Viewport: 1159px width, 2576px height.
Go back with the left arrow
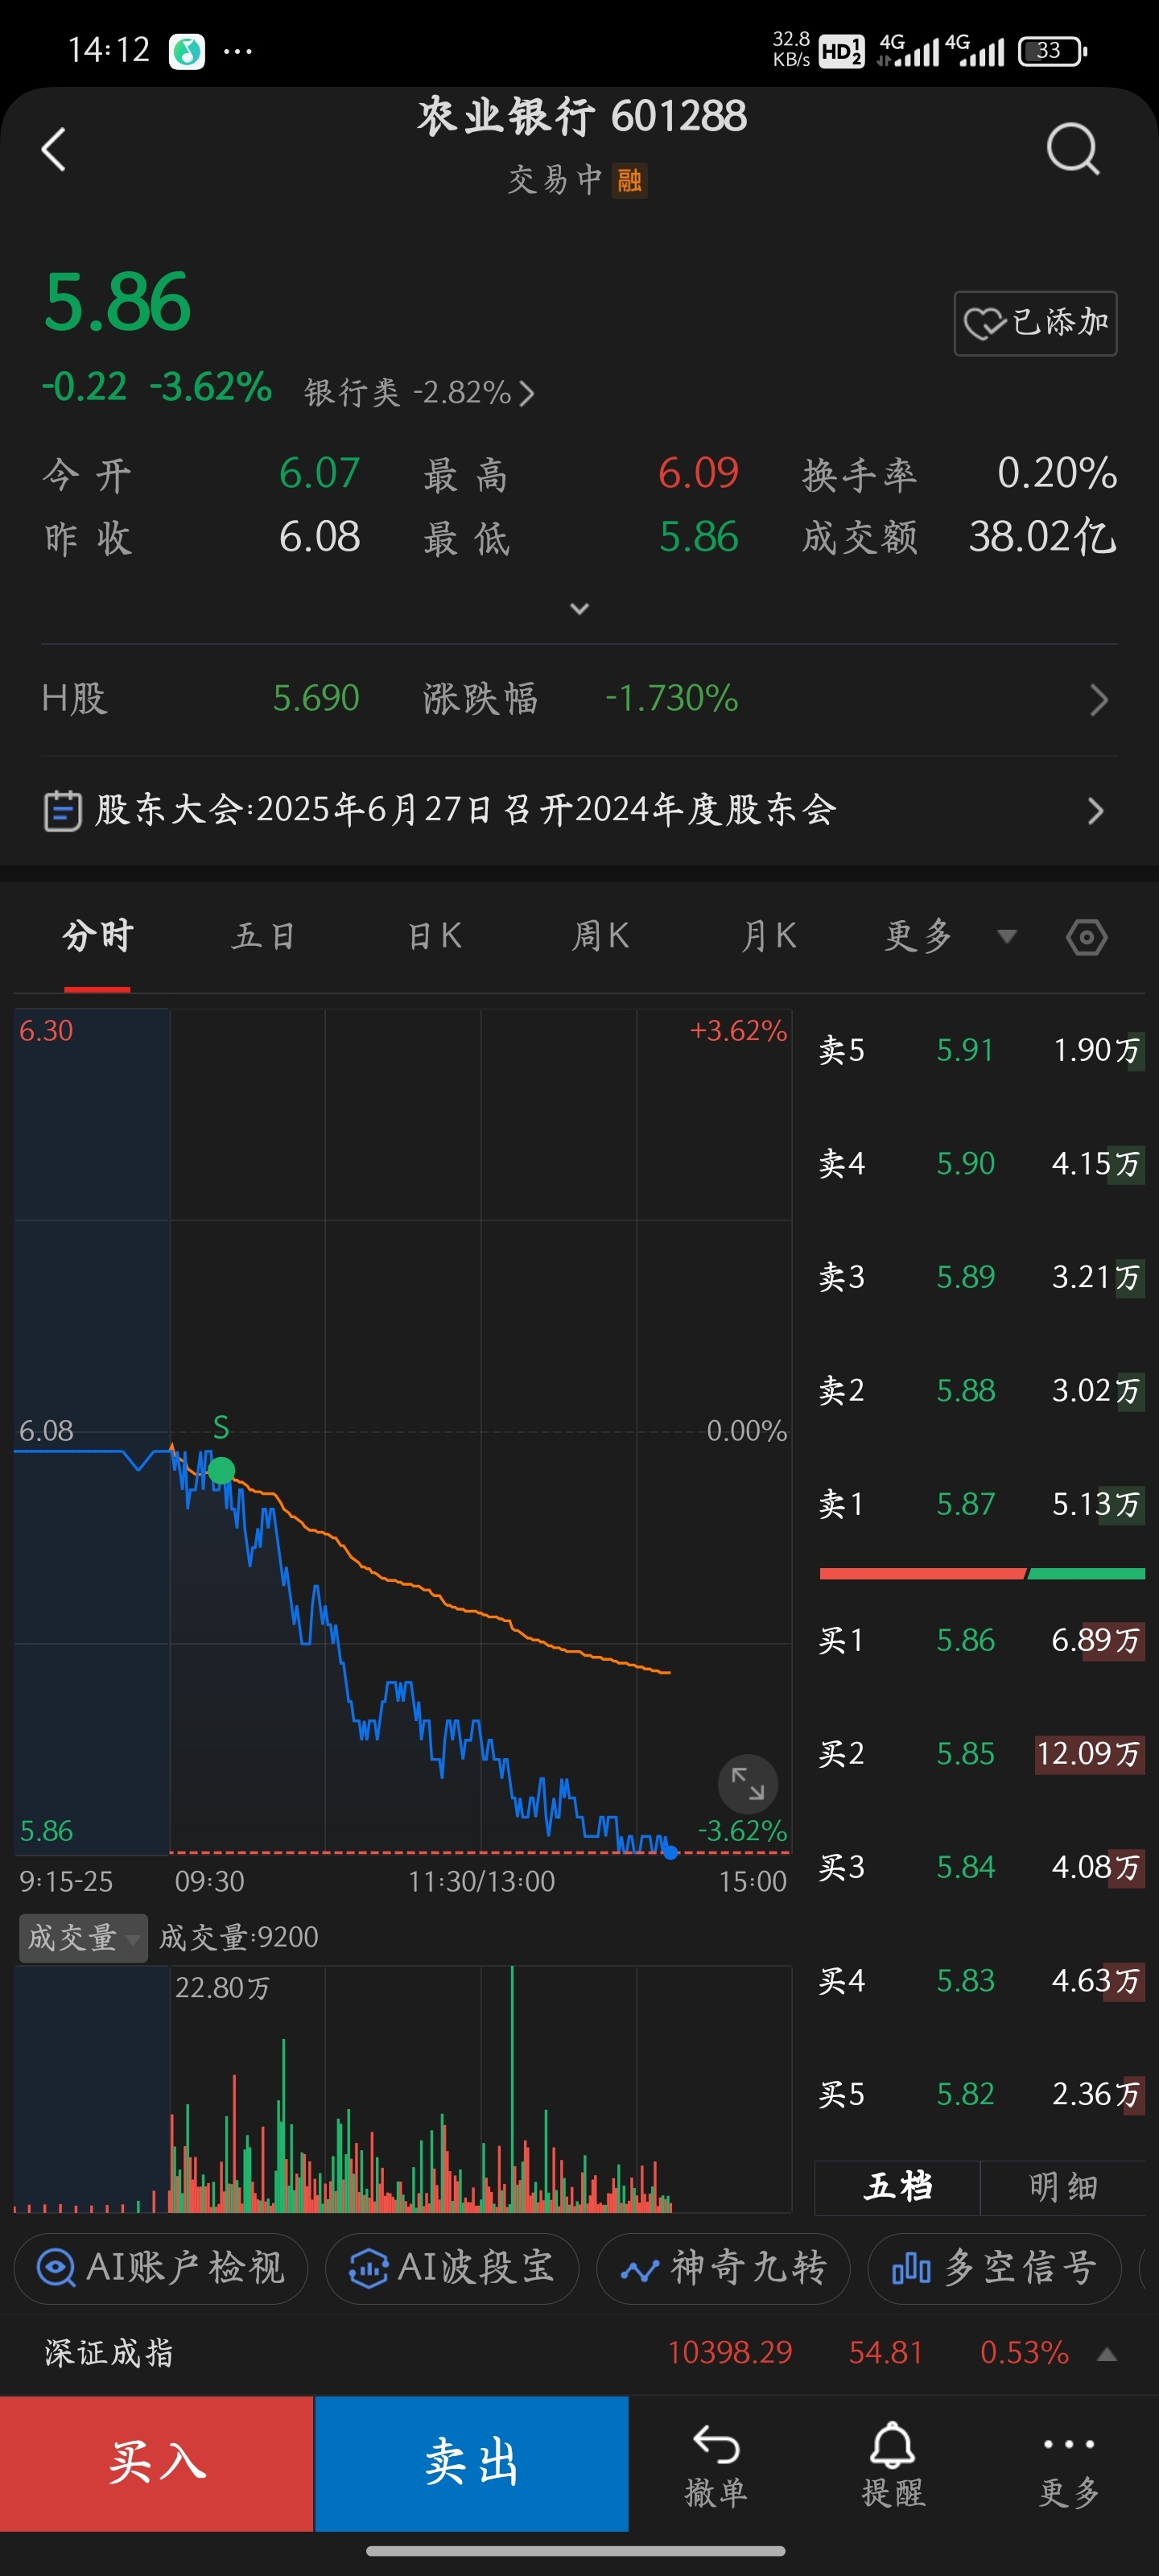point(54,150)
